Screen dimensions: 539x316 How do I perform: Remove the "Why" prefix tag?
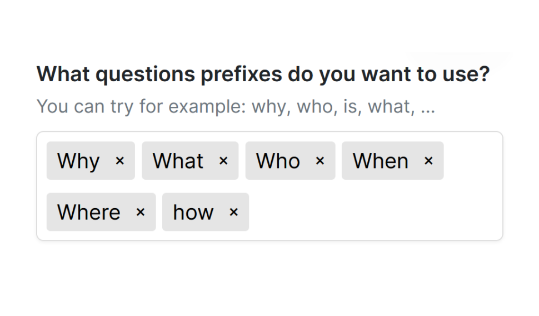tap(119, 161)
